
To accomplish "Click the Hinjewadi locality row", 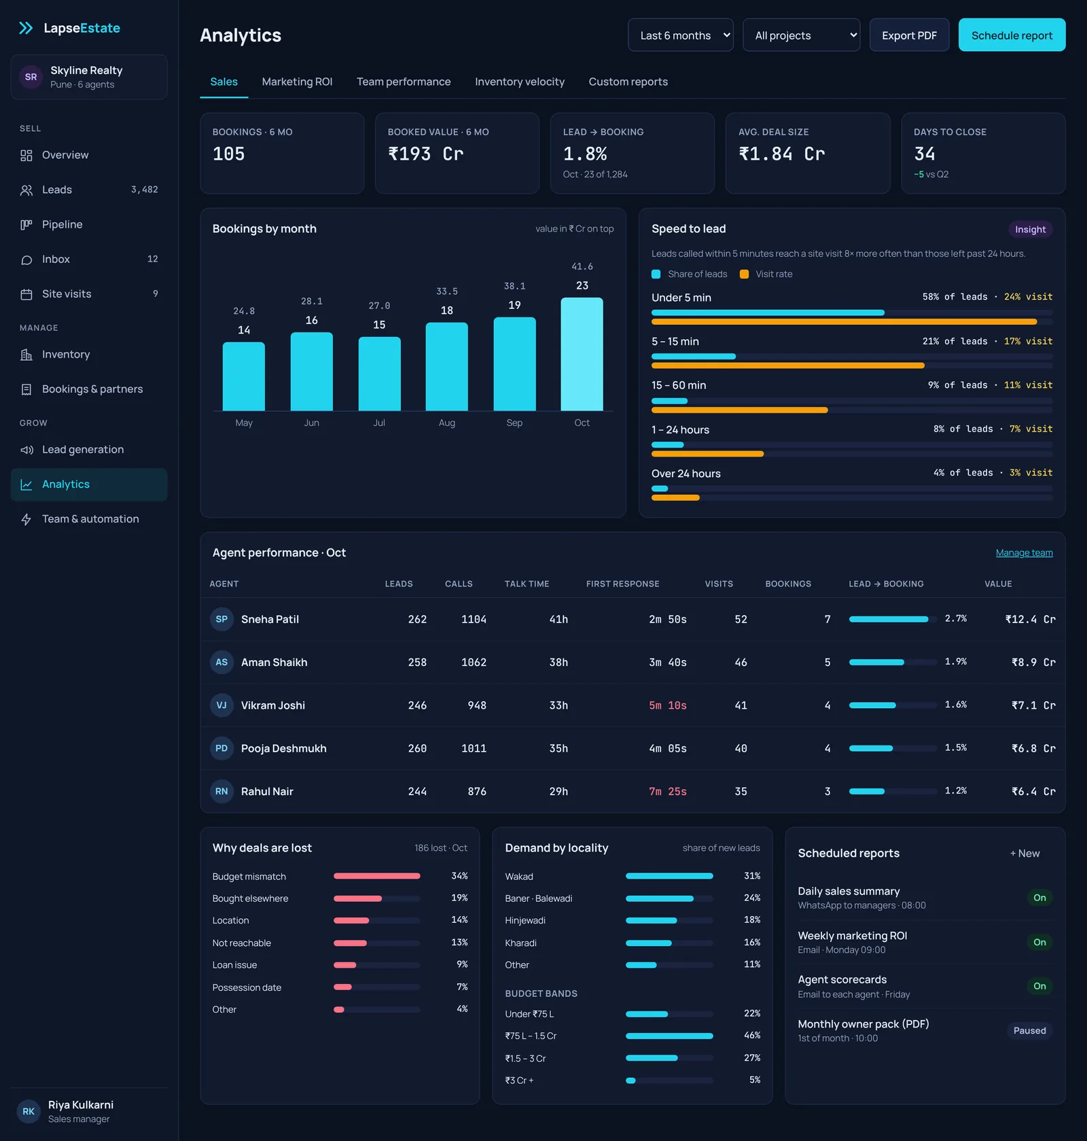I will pos(632,920).
